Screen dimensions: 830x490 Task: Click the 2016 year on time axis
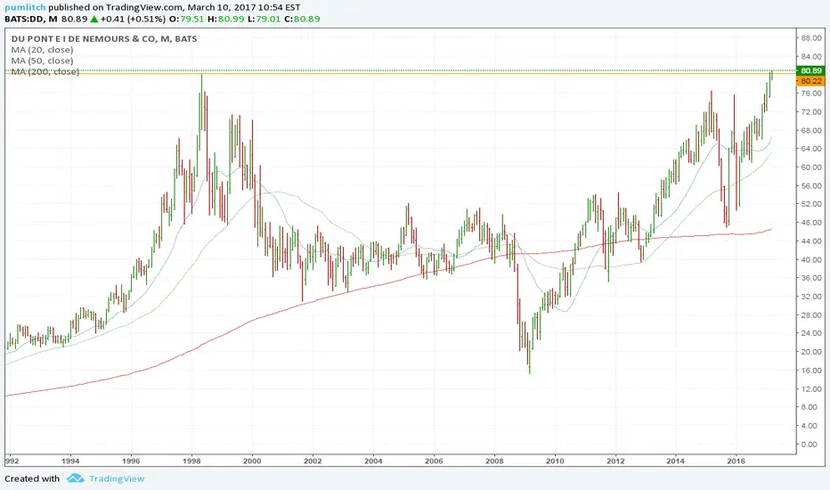point(736,461)
